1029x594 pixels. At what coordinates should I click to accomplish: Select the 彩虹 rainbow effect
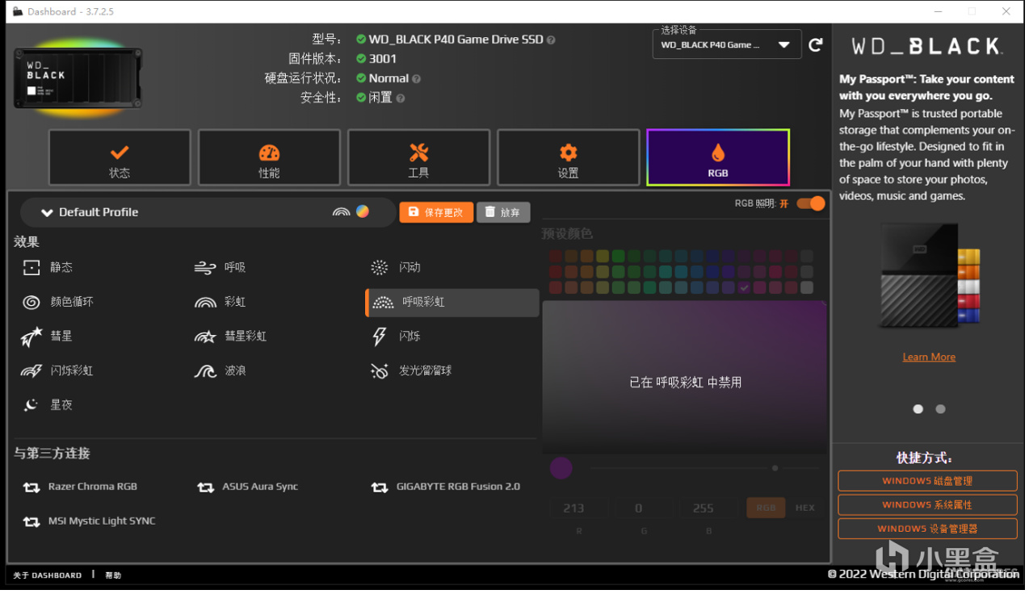click(220, 302)
